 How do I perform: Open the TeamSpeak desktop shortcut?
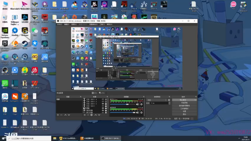[x=25, y=59]
